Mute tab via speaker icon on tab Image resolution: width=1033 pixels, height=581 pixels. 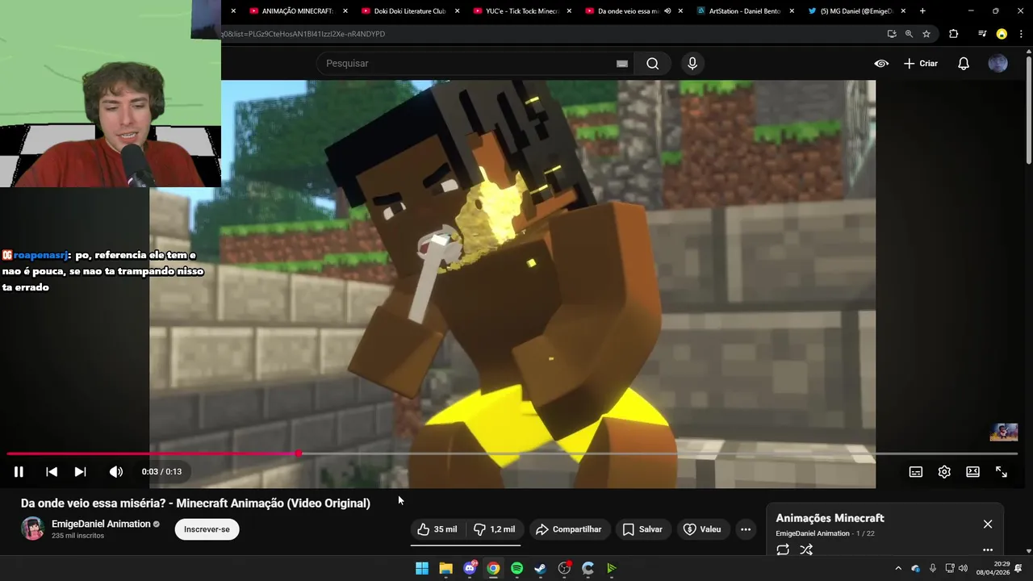pyautogui.click(x=667, y=11)
